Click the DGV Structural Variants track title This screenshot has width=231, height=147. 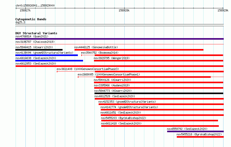pos(36,33)
